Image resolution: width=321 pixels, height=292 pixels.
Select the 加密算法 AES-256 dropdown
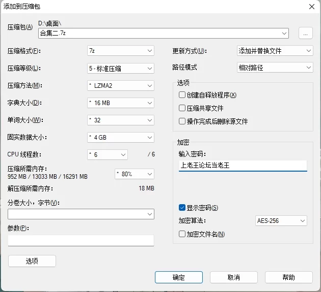coord(281,221)
